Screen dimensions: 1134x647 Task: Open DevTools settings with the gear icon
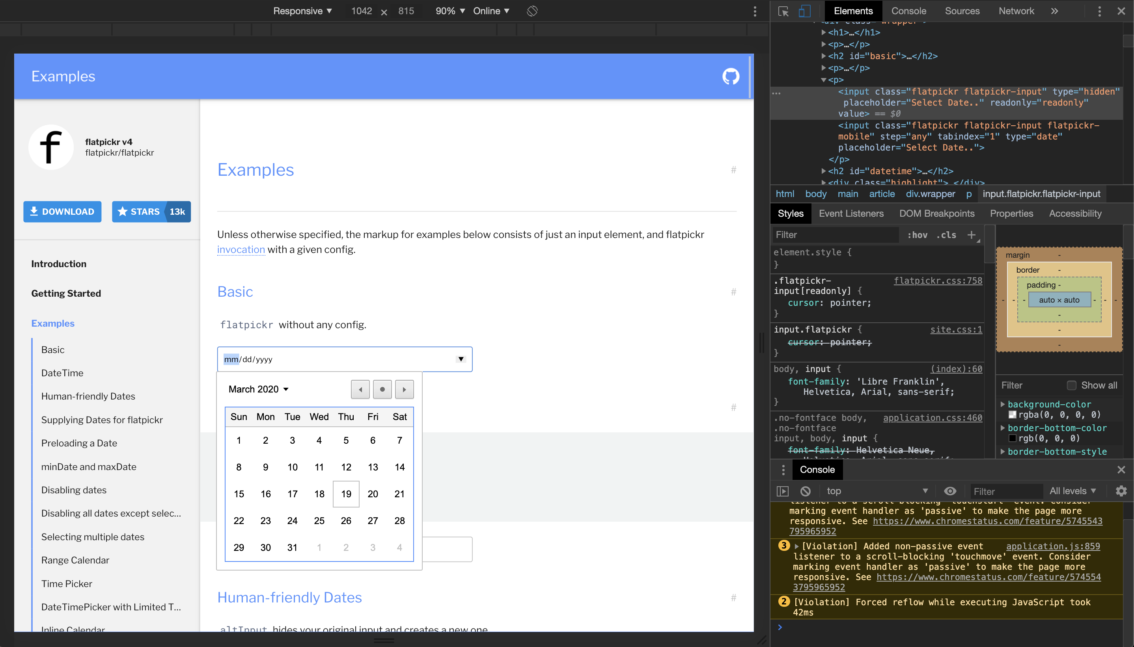(x=1121, y=491)
